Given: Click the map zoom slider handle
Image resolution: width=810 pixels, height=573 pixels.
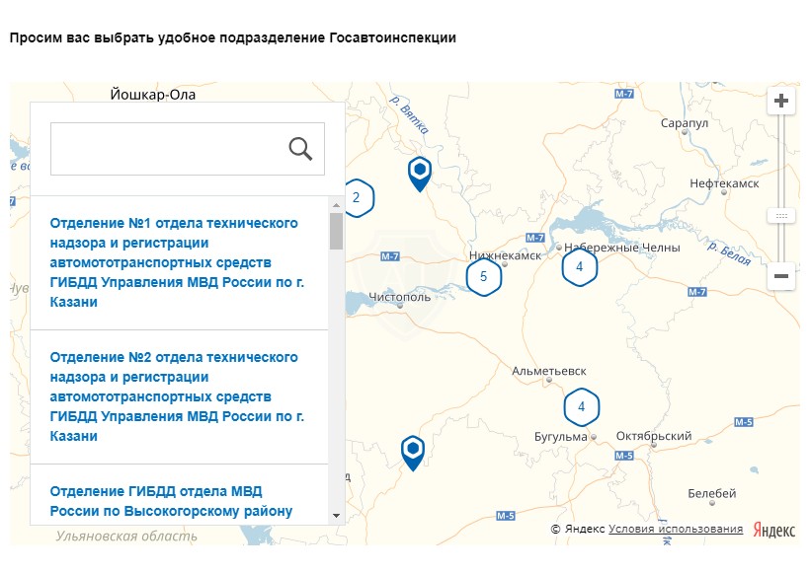Looking at the screenshot, I should click(781, 215).
